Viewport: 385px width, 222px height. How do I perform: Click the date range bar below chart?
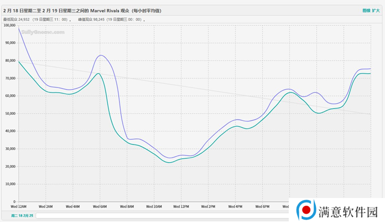pos(162,216)
